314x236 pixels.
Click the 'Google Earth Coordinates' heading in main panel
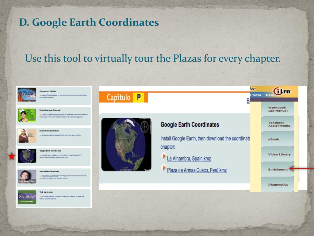190,125
